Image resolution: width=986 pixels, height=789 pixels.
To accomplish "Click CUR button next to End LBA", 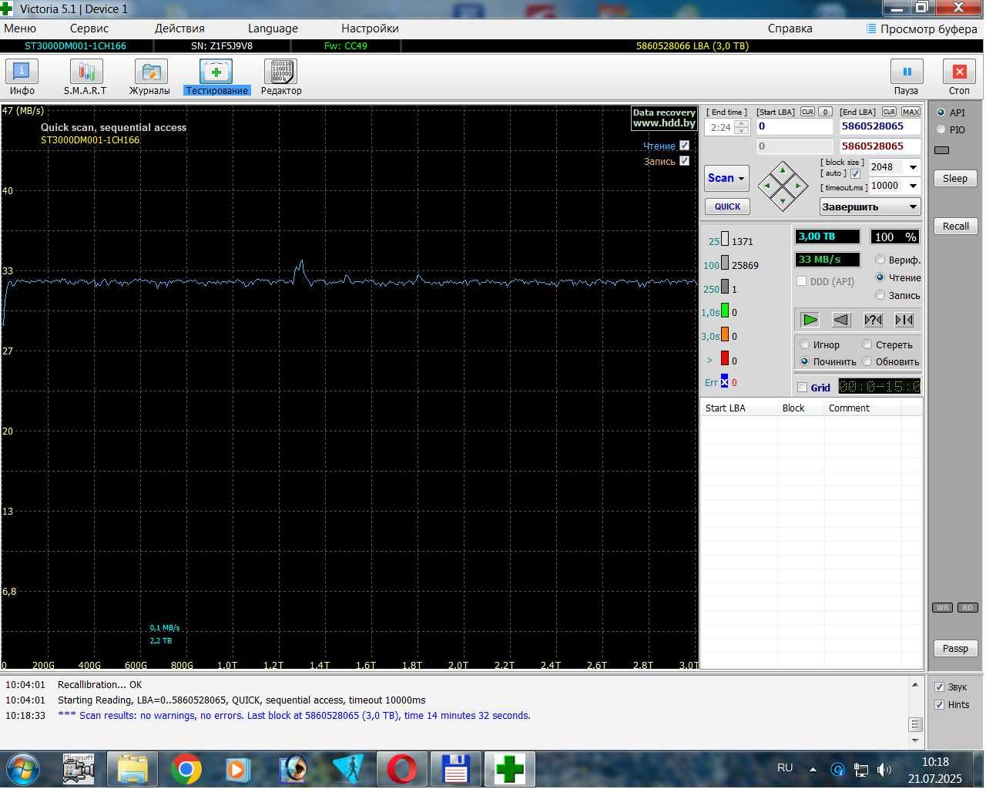I will 889,112.
